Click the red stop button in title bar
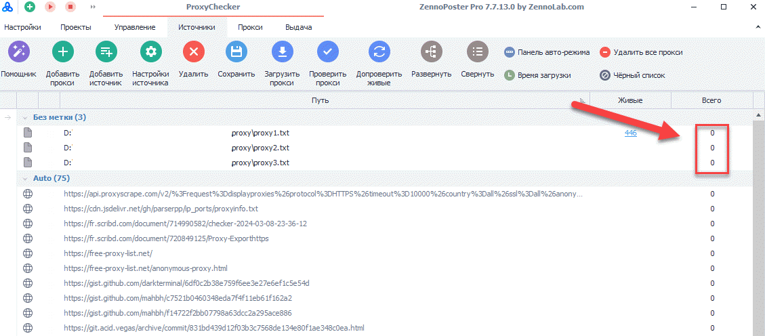Viewport: 765px width, 336px height. [x=70, y=7]
